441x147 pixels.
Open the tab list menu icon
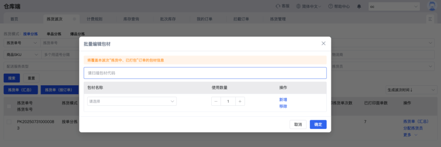[x=430, y=19]
